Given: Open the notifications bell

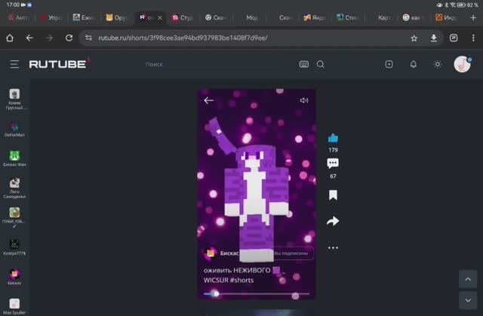Looking at the screenshot, I should click(x=414, y=64).
